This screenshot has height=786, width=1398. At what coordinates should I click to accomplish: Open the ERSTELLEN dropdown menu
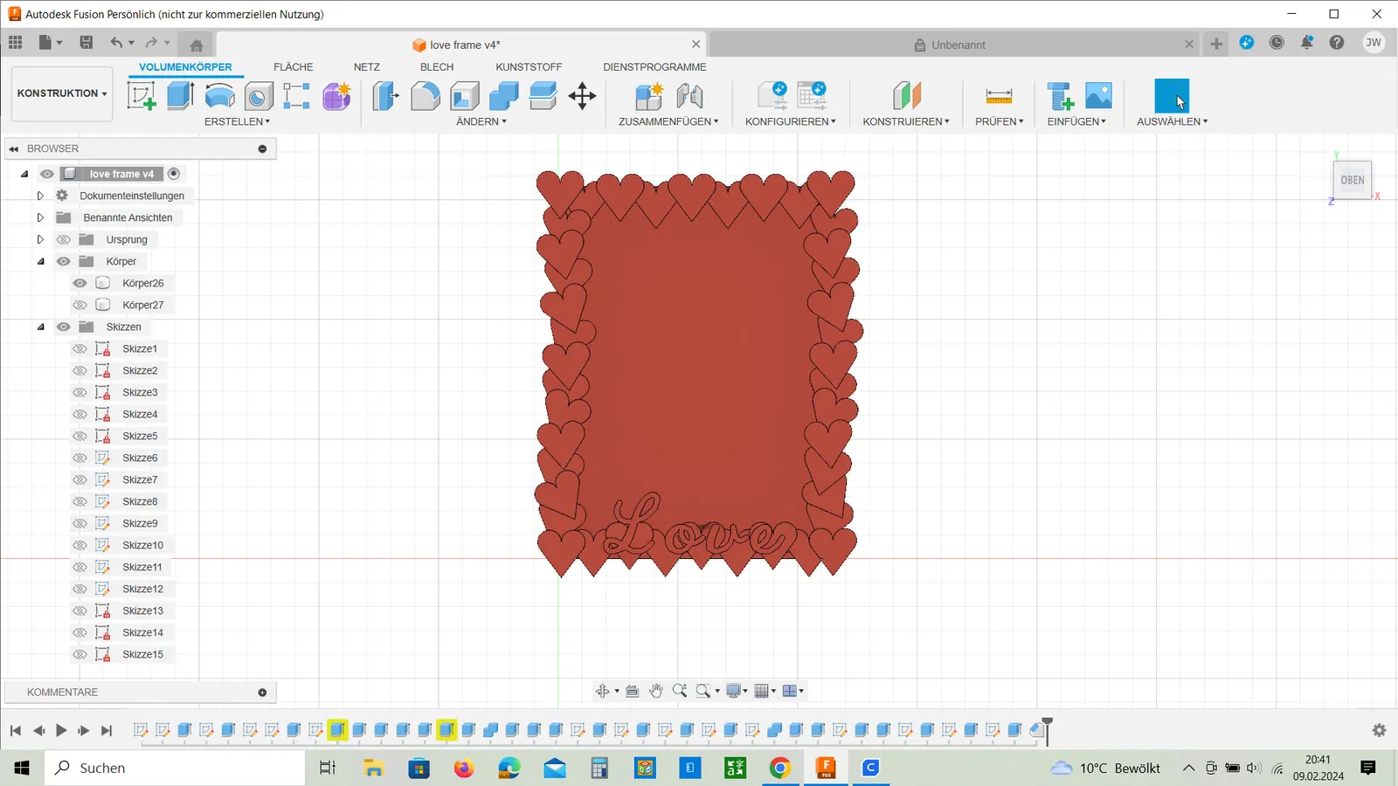pyautogui.click(x=237, y=121)
